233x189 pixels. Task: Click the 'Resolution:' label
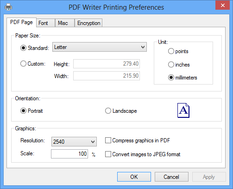(x=32, y=140)
